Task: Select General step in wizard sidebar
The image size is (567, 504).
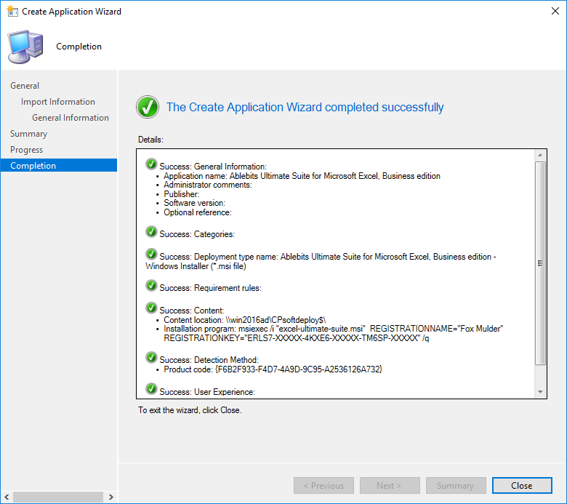Action: point(25,86)
